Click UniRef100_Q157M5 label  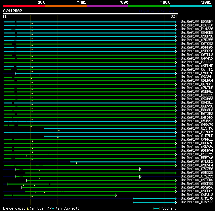pos(197,136)
